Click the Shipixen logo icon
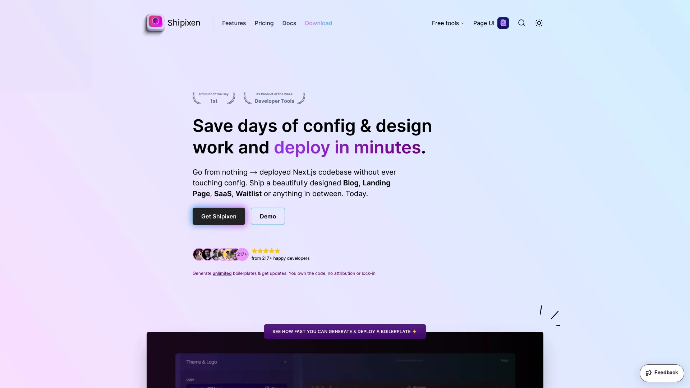Image resolution: width=690 pixels, height=388 pixels. pos(155,23)
